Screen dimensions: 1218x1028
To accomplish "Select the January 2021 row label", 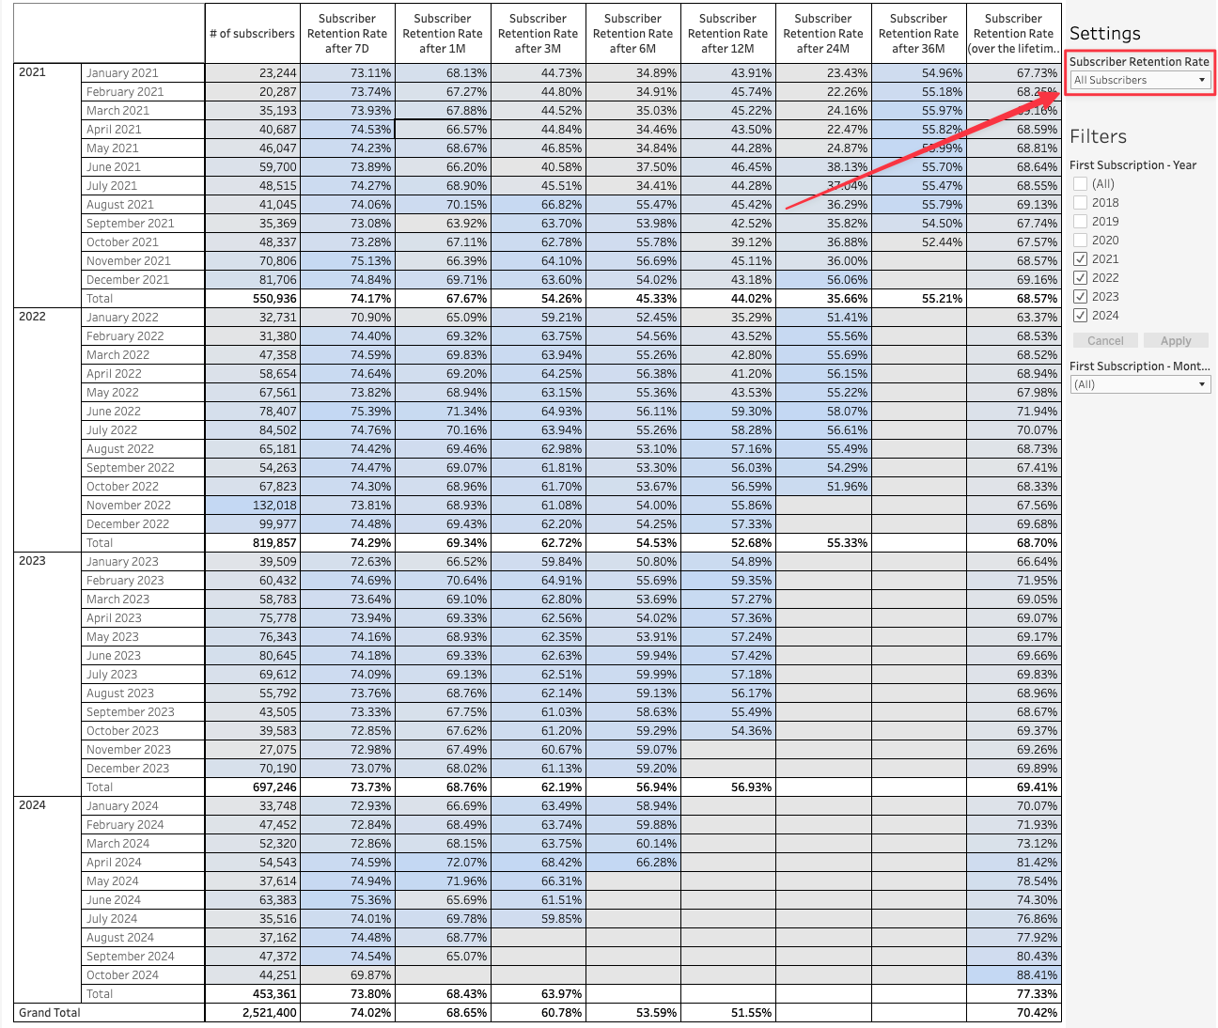I will click(142, 73).
